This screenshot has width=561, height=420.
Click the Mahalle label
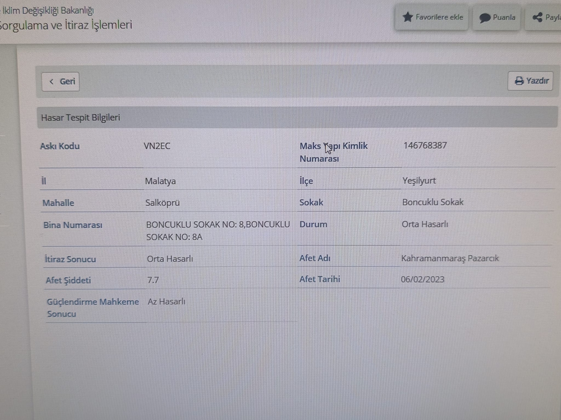(58, 203)
